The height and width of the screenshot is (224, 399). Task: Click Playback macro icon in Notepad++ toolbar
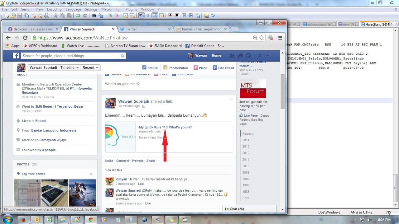pyautogui.click(x=184, y=15)
